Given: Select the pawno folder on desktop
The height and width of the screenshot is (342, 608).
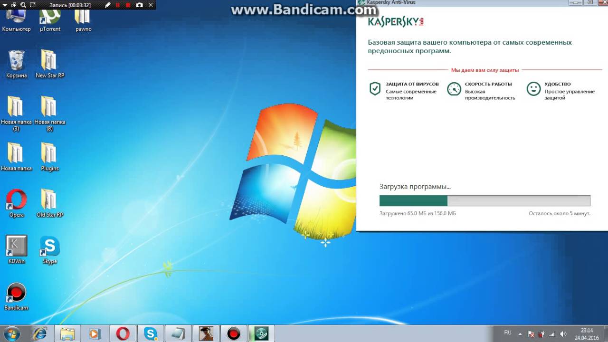Looking at the screenshot, I should click(83, 20).
